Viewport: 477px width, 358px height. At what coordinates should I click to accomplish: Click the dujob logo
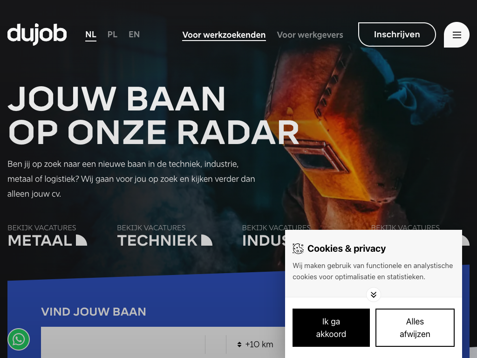tap(37, 34)
